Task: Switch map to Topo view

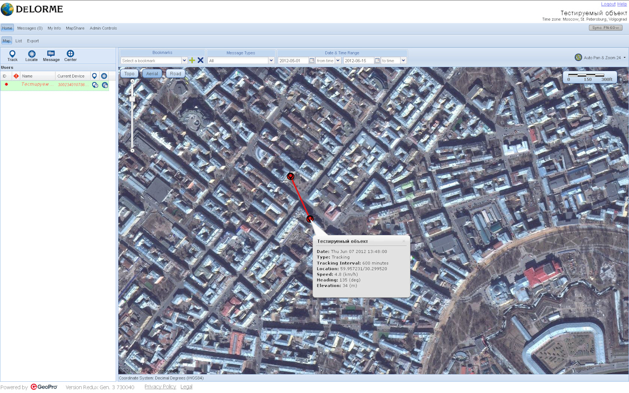Action: click(x=129, y=74)
